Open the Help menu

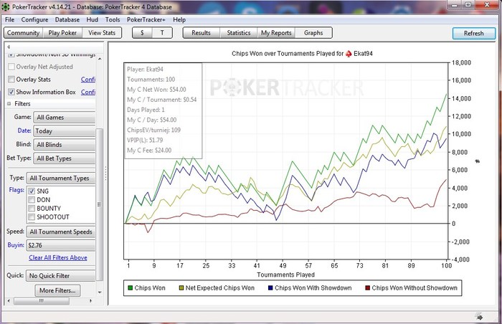tap(179, 19)
